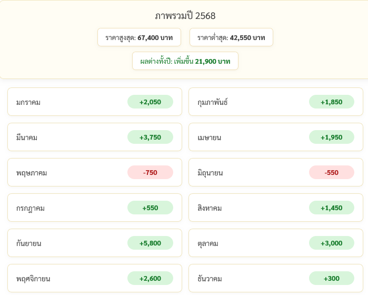Select the มีนาคม month label
The image size is (368, 295).
click(x=27, y=137)
